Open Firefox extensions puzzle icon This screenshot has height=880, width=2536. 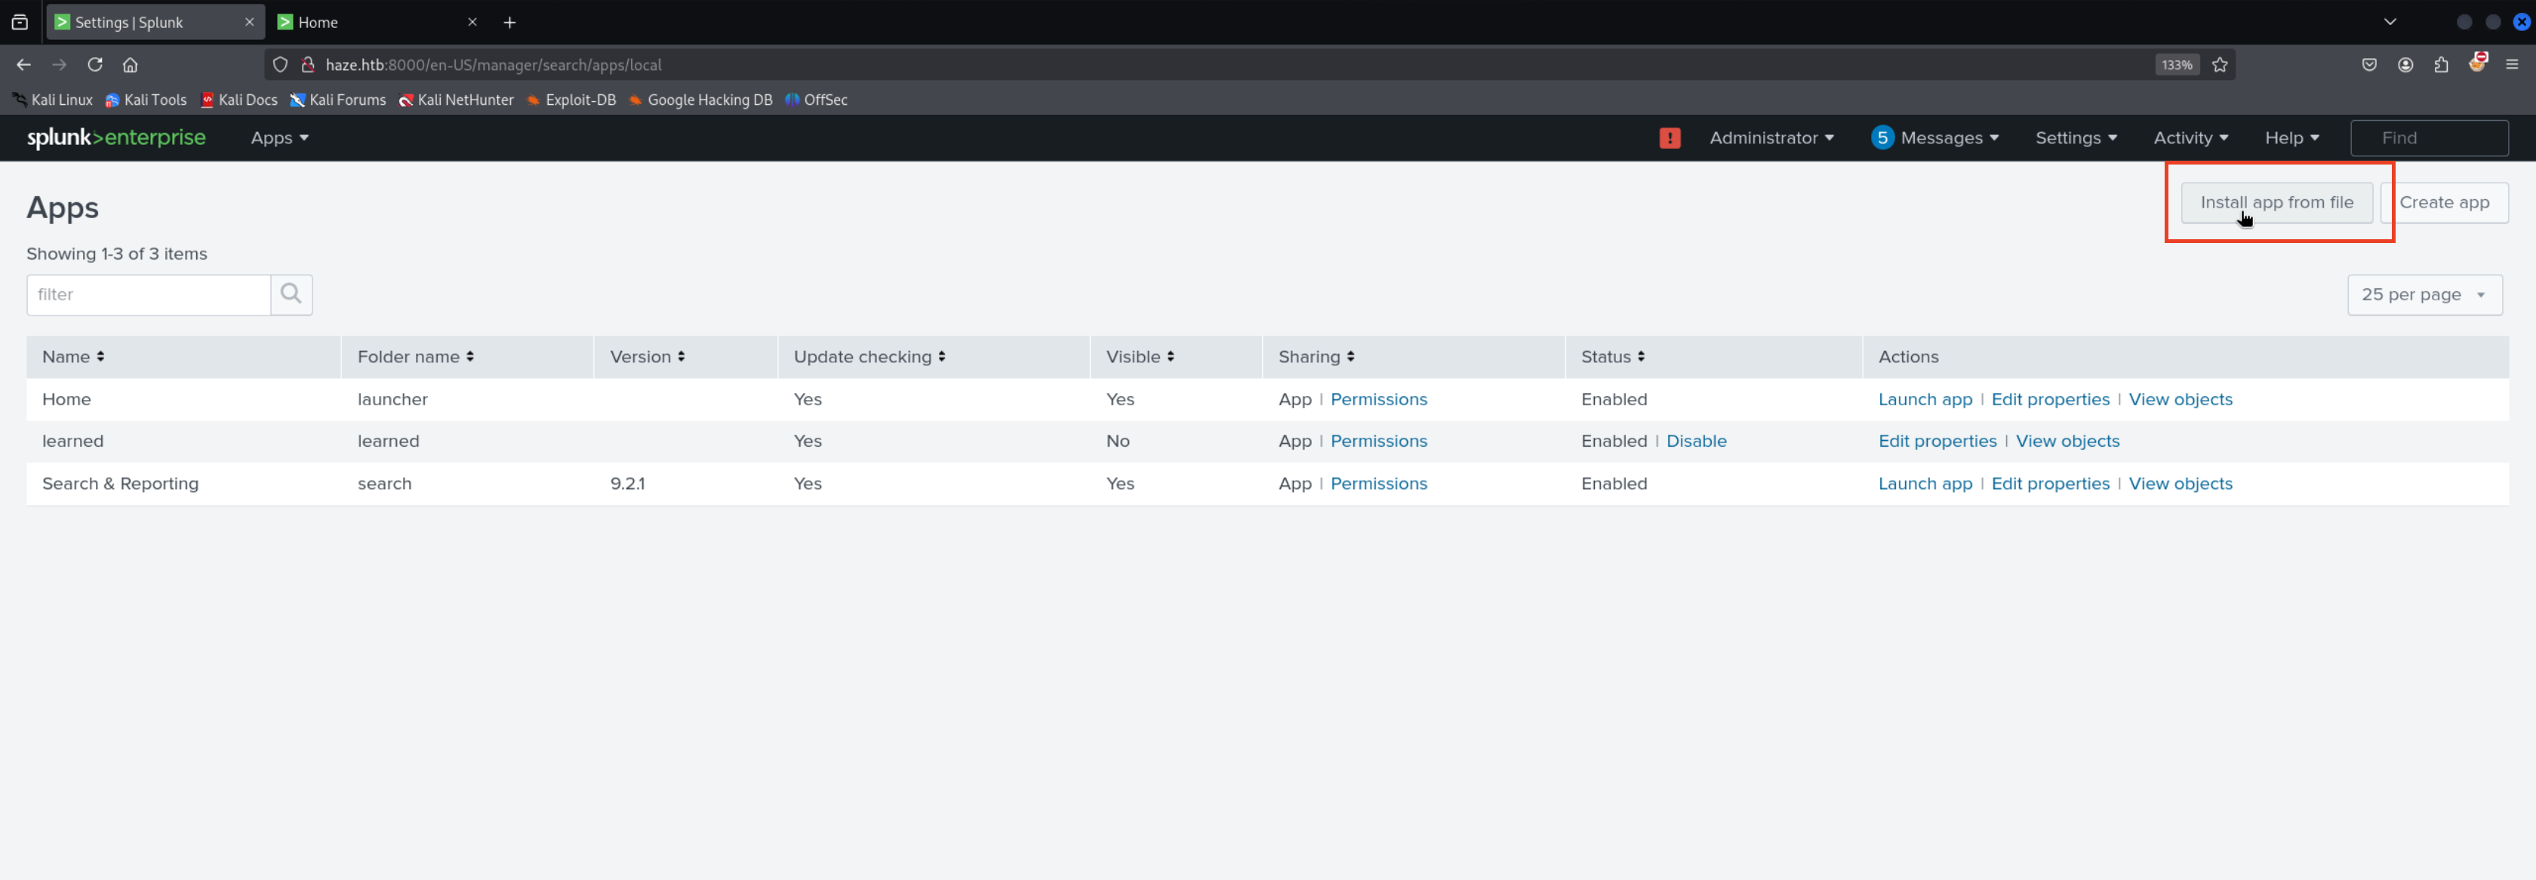click(2442, 65)
